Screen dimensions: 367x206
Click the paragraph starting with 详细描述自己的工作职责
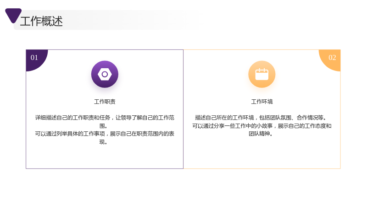point(105,121)
